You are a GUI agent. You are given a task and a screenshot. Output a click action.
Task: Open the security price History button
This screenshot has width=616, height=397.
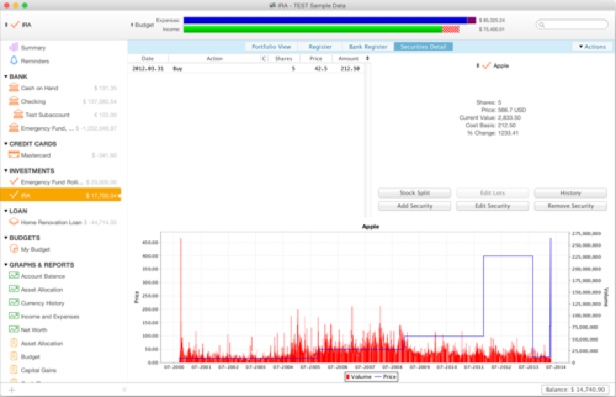[x=570, y=193]
